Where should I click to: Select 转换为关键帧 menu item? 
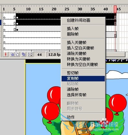point(83,59)
